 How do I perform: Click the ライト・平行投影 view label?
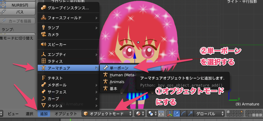point(242,1)
